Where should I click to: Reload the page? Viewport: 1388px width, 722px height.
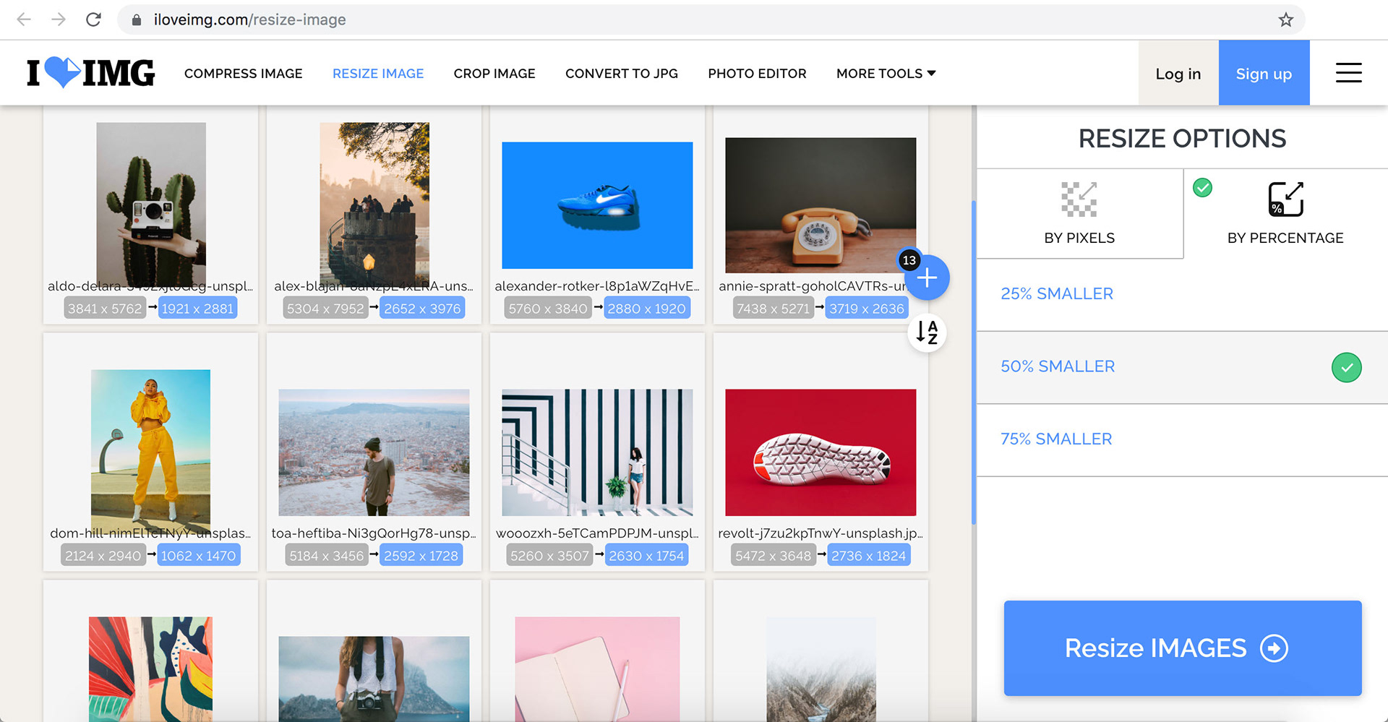point(93,20)
